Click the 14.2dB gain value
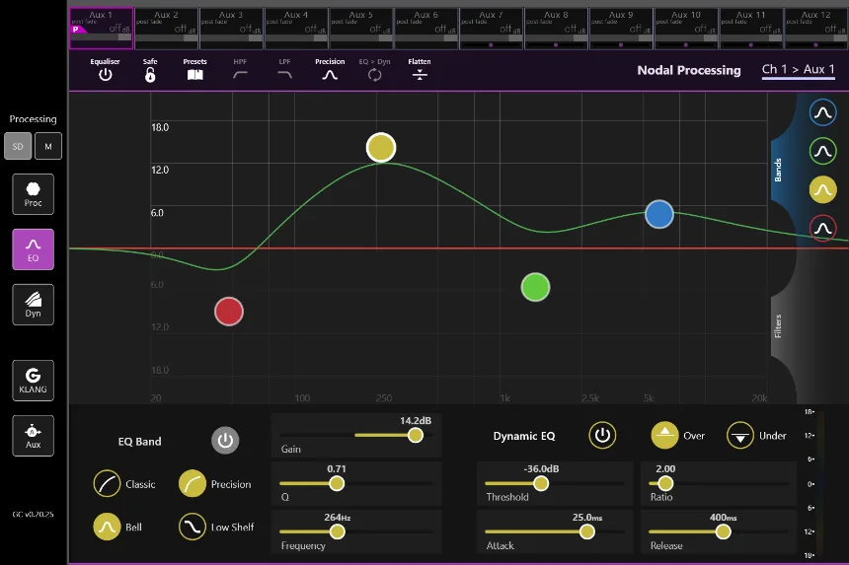 pos(416,421)
